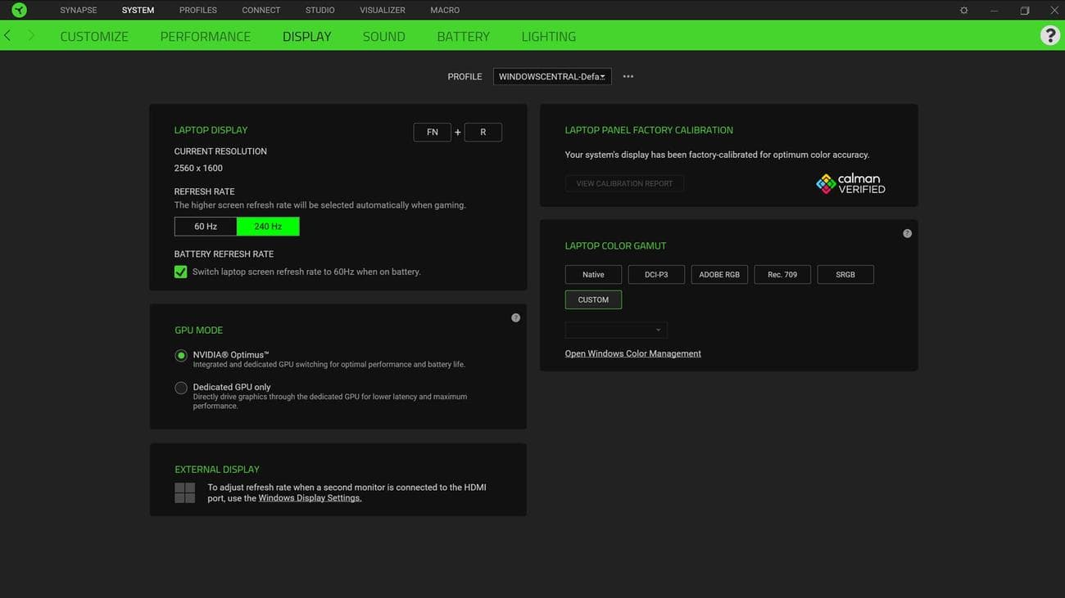Select the Dedicated GPU only option
The width and height of the screenshot is (1065, 598).
click(181, 387)
